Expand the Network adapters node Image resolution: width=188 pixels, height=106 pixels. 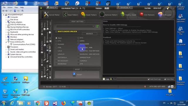[6, 39]
